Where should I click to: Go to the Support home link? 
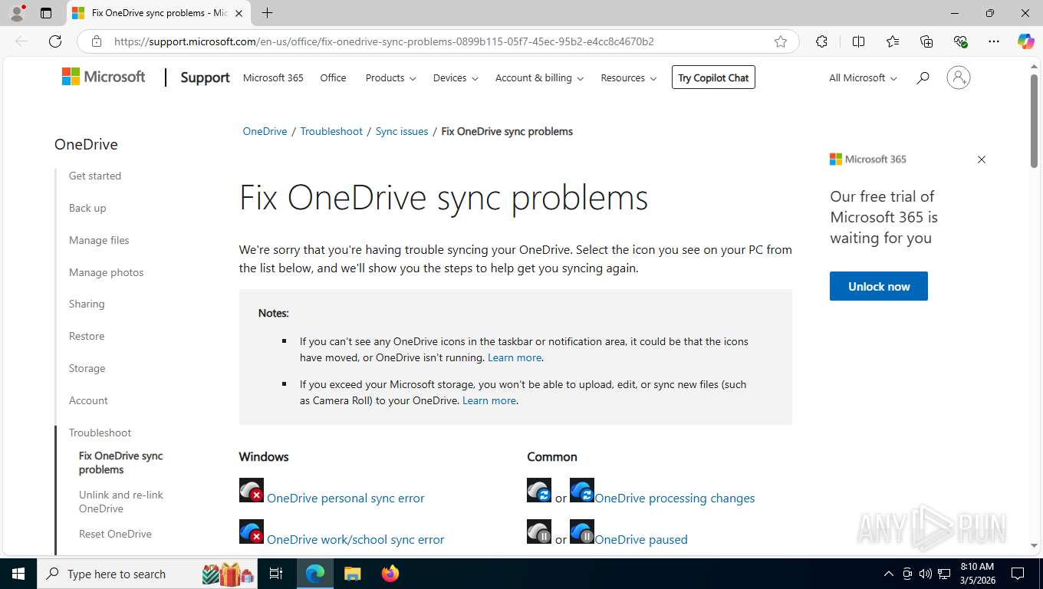[x=205, y=77]
